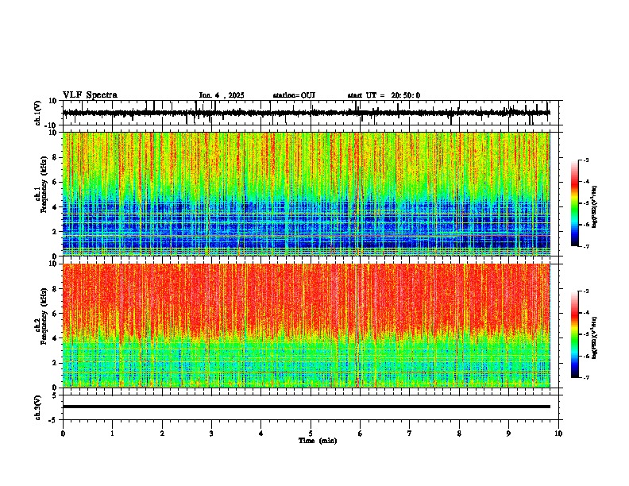Click the '-7' label on ch.2 color scale

point(586,378)
